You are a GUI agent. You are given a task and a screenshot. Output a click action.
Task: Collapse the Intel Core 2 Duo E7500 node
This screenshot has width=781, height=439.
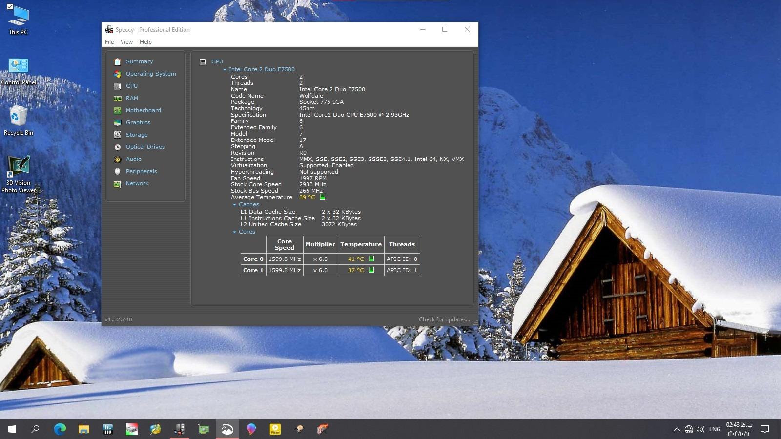pyautogui.click(x=225, y=70)
